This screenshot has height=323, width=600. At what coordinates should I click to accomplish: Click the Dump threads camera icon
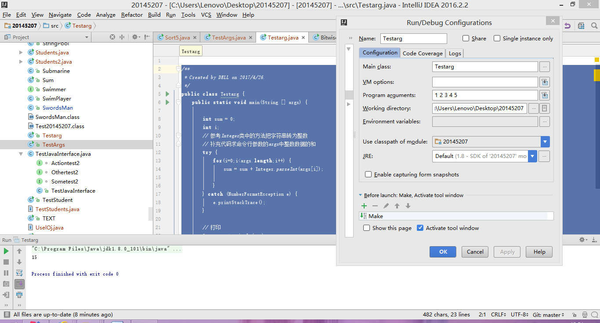coord(6,284)
